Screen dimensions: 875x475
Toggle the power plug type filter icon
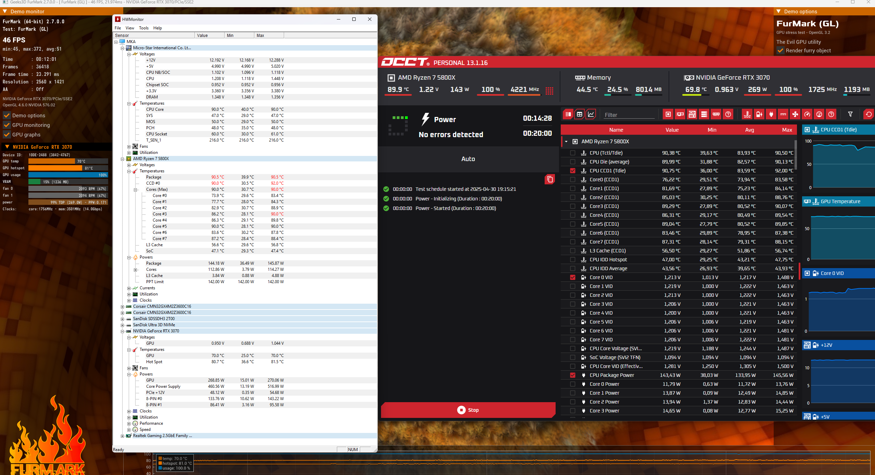point(771,114)
